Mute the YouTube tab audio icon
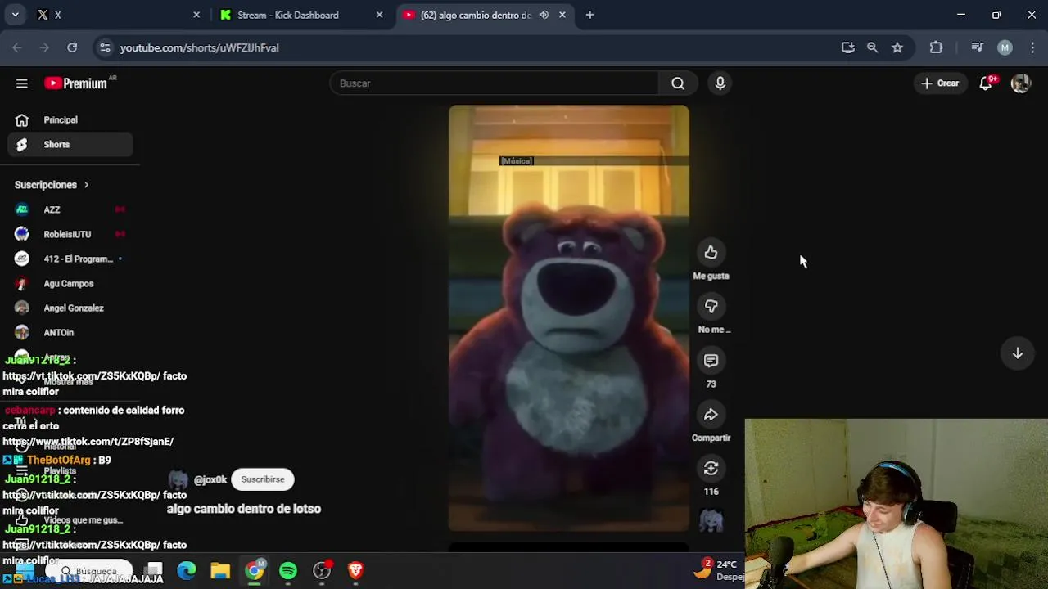This screenshot has height=589, width=1048. pos(544,15)
